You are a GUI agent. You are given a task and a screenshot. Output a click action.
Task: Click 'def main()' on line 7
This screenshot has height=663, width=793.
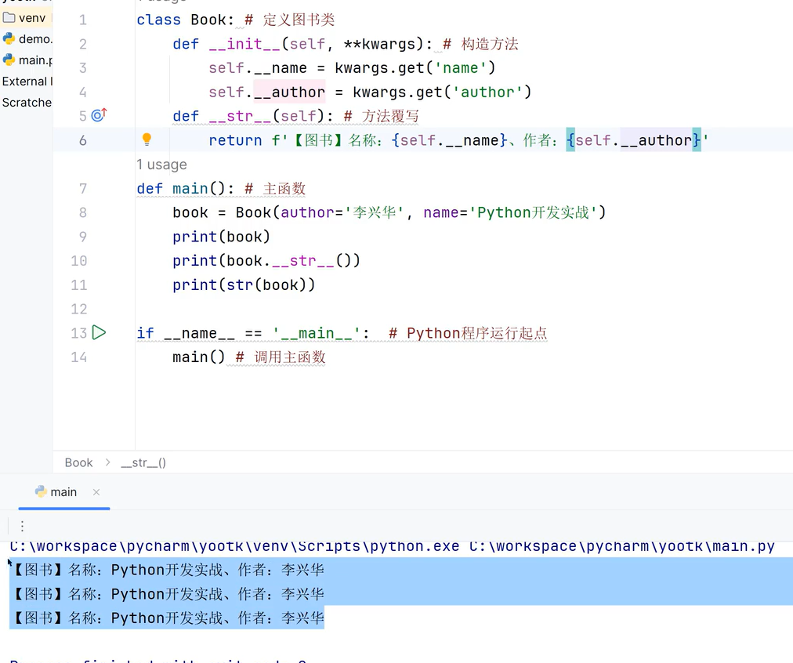point(186,189)
